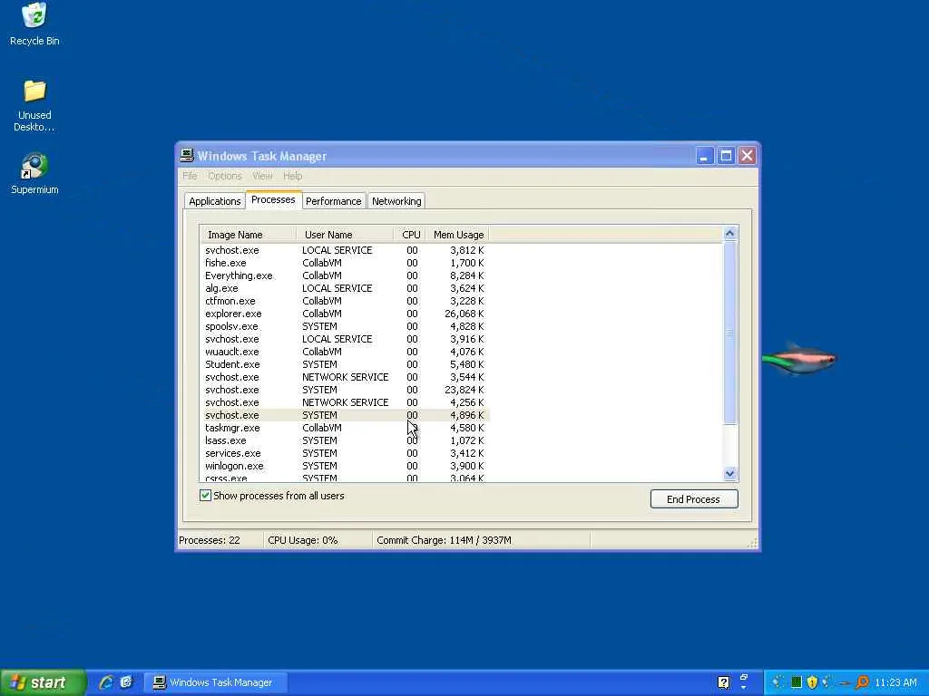Screen dimensions: 929x696
Task: Select the Everything.exe process row
Action: pyautogui.click(x=345, y=275)
